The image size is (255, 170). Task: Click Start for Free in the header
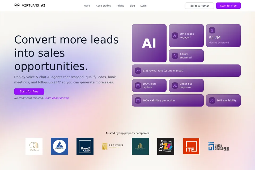point(228,6)
